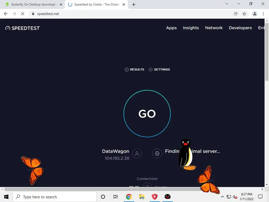
Task: Open the Apps menu
Action: point(171,28)
